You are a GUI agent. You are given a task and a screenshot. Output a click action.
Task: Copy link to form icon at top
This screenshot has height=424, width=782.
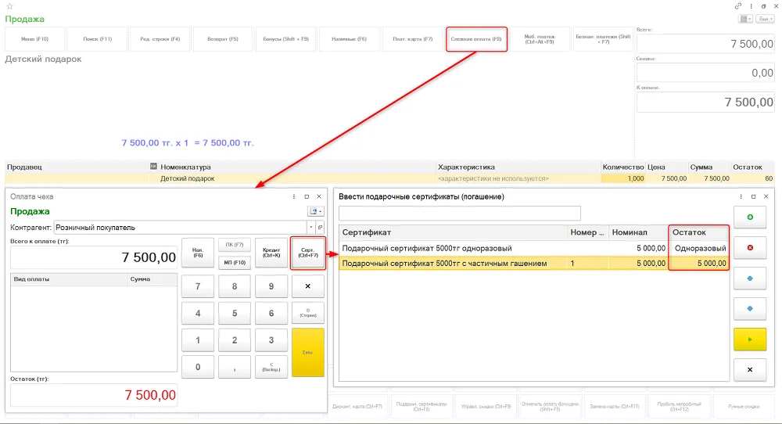pyautogui.click(x=737, y=6)
